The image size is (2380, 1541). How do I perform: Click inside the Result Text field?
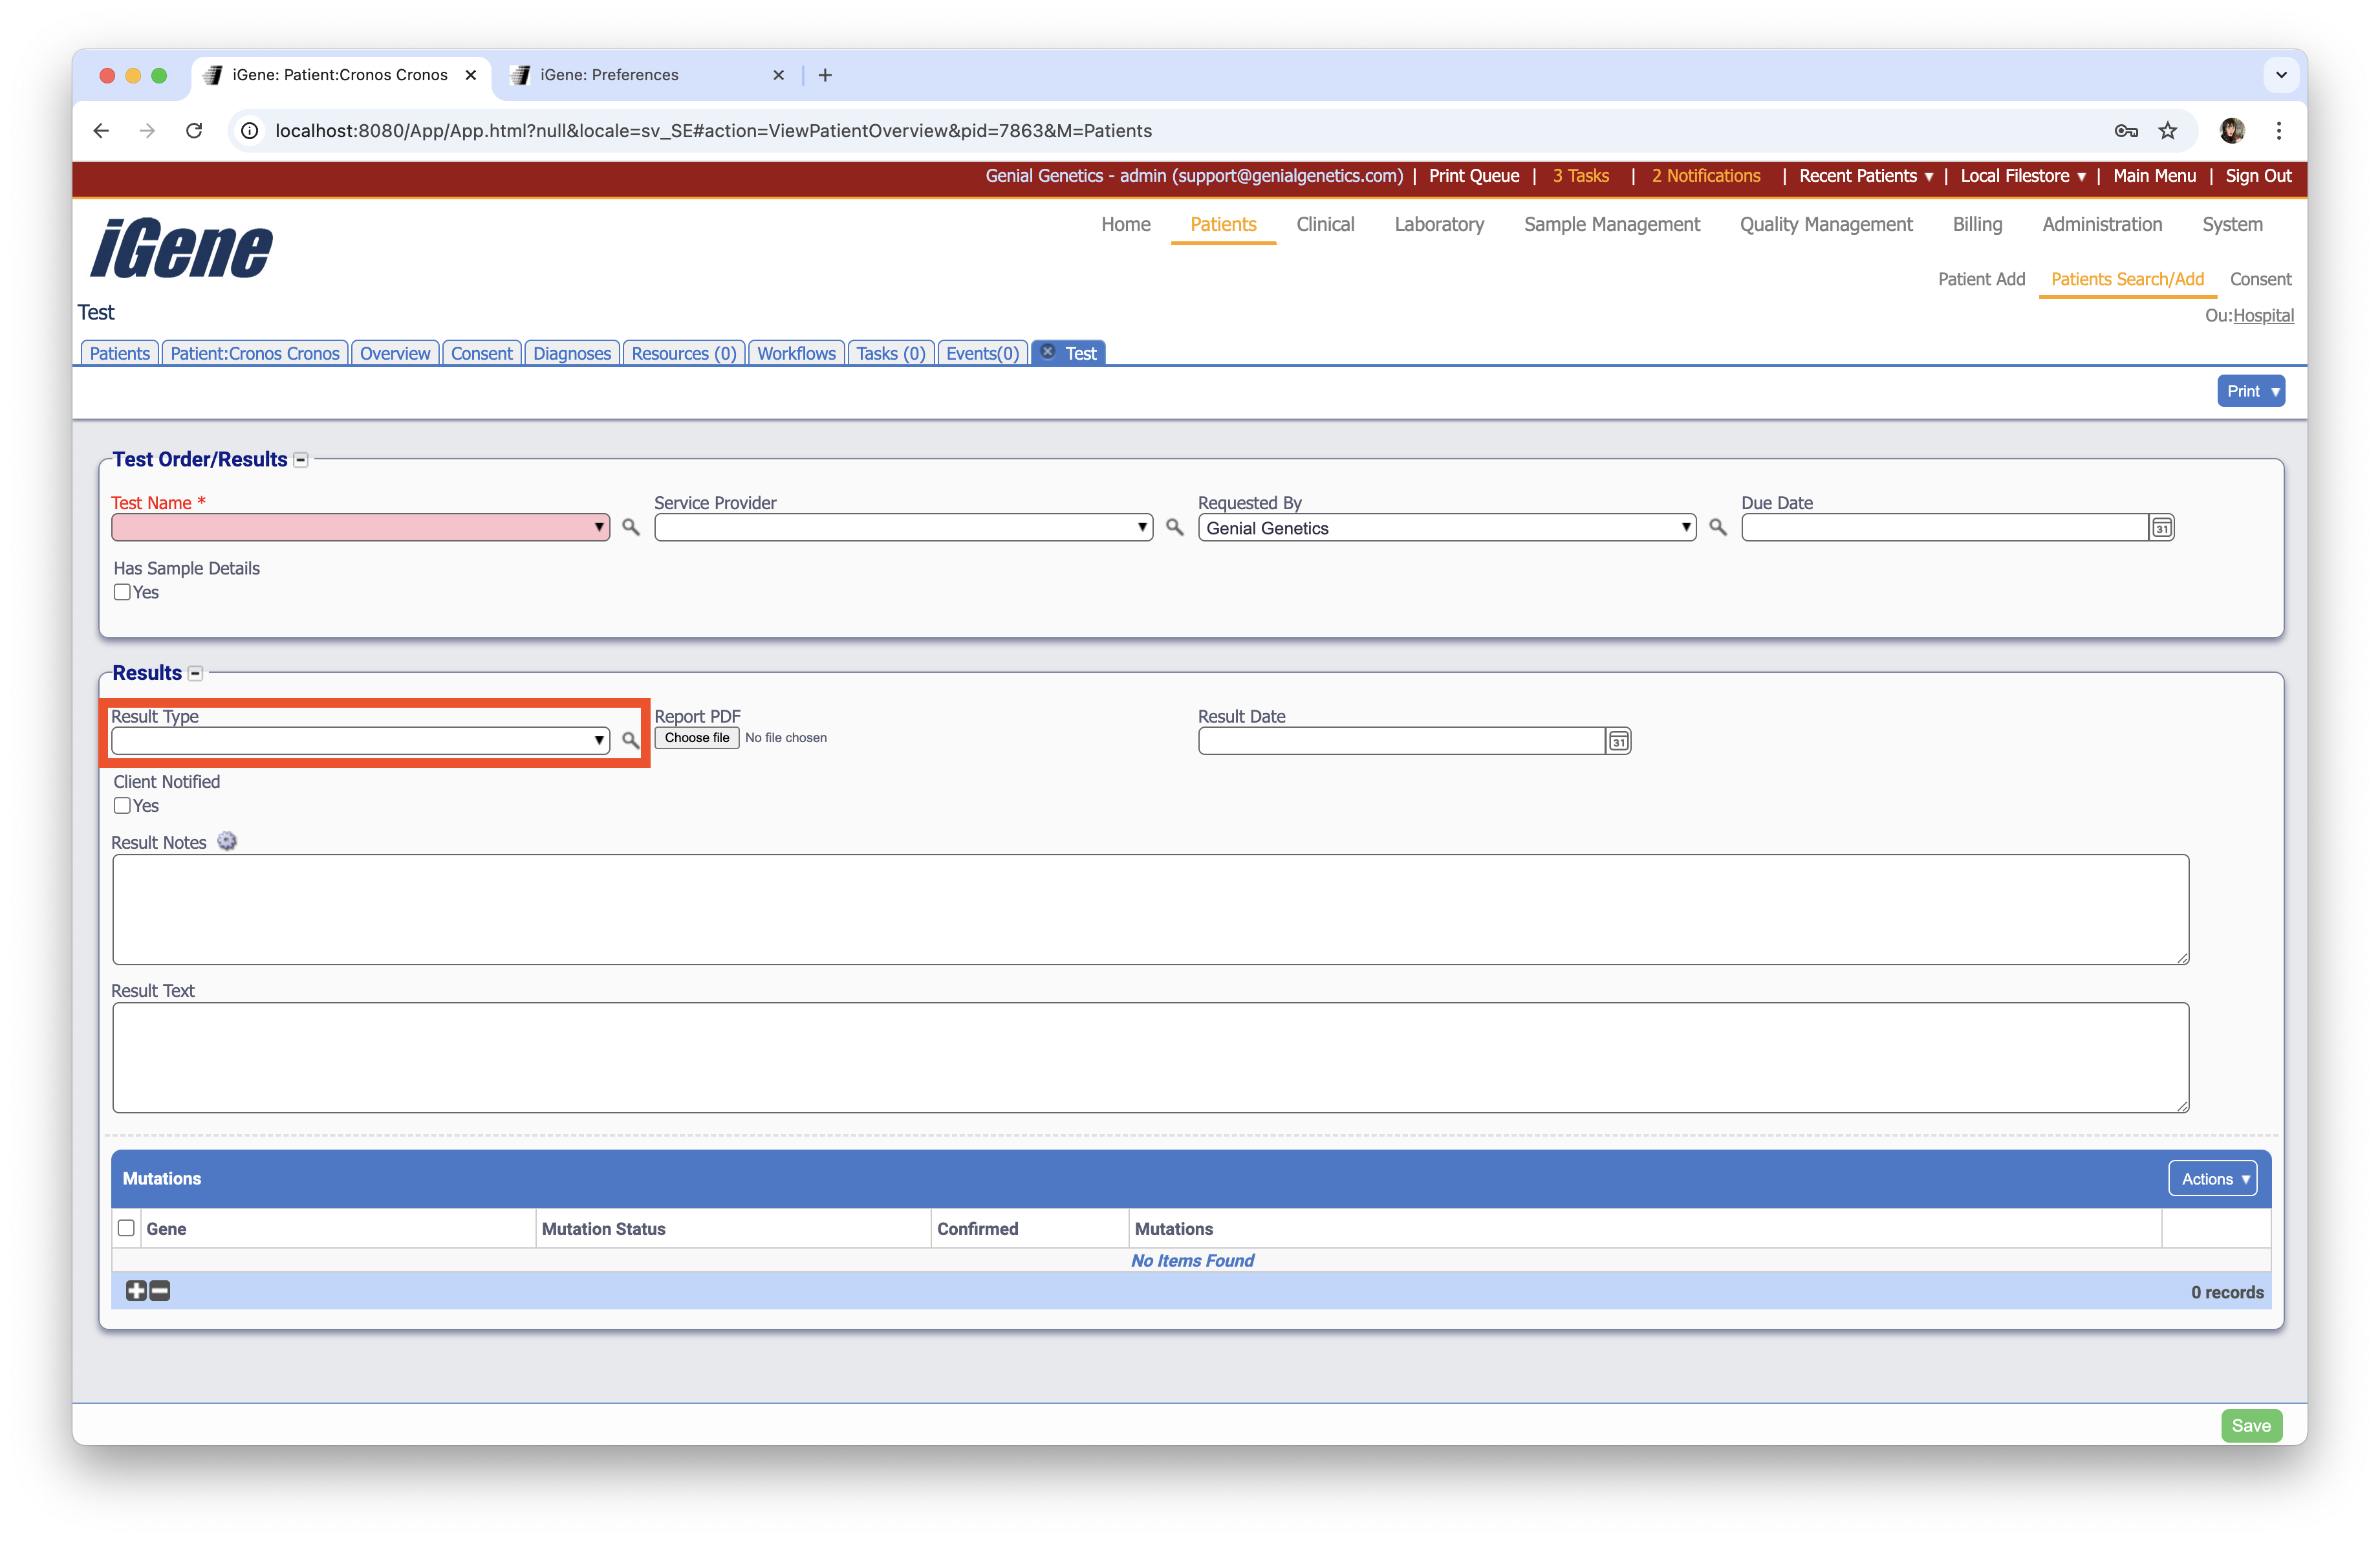[x=1150, y=1057]
